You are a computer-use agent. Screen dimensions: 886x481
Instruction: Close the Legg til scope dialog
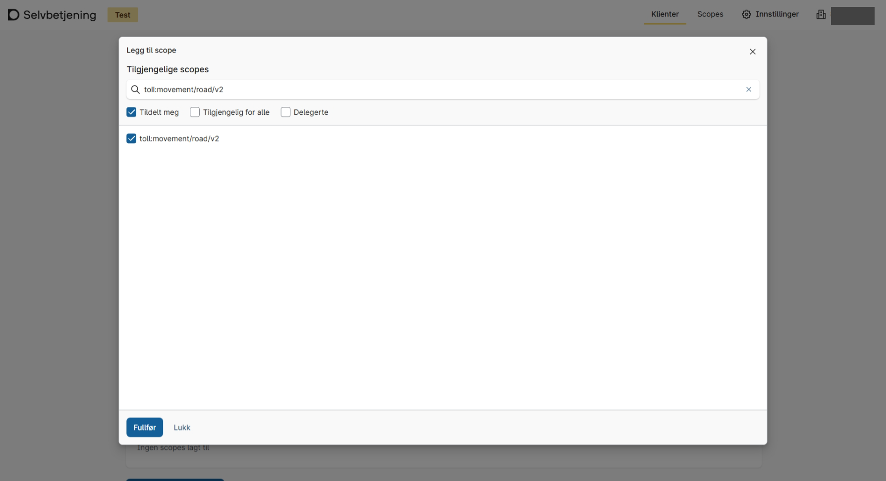pos(752,52)
